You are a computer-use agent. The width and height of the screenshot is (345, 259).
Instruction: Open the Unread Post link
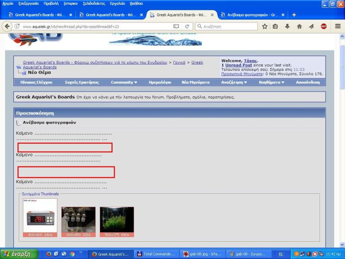pyautogui.click(x=238, y=65)
